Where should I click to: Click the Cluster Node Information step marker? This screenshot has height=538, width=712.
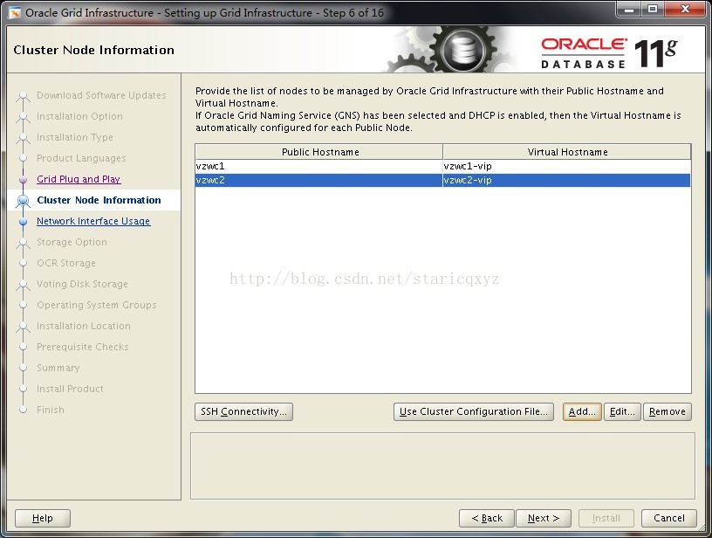click(24, 200)
